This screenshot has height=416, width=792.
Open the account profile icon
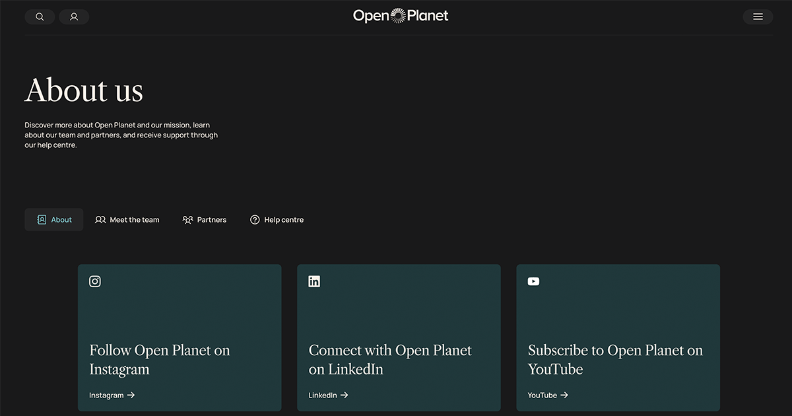[x=74, y=16]
